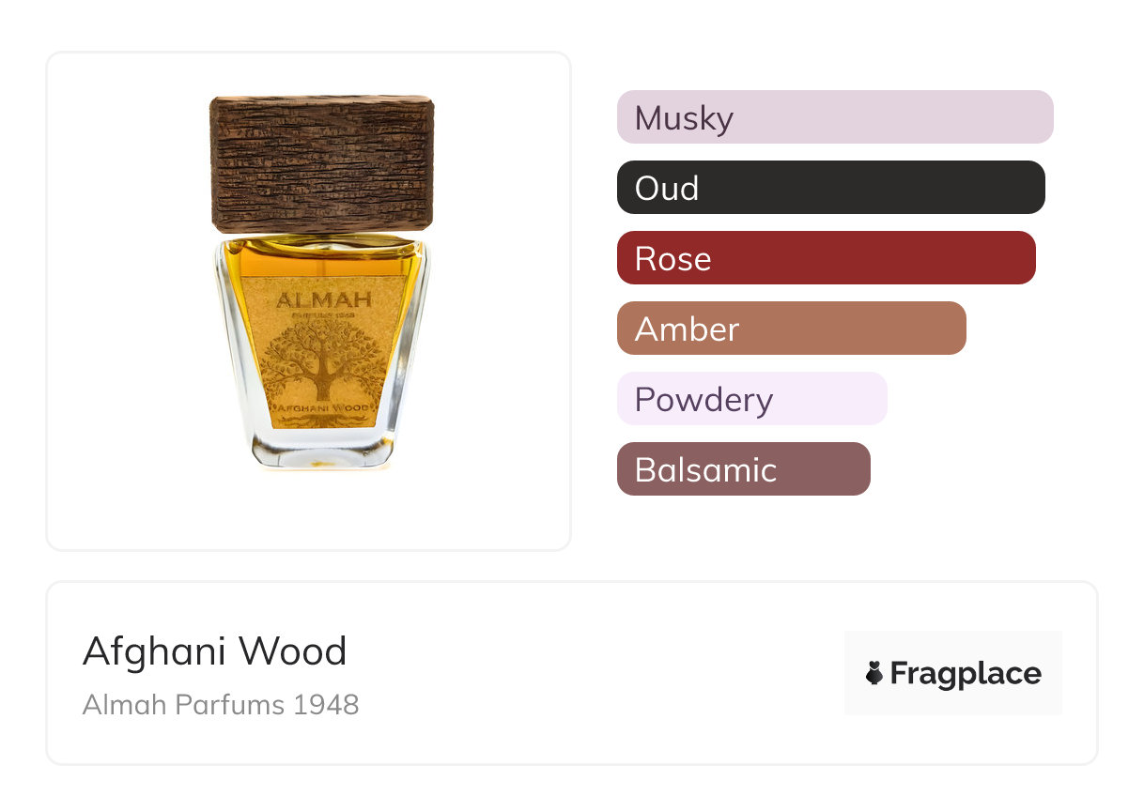Screen dimensions: 1144x811
Task: Click the Fragplace bottle logo icon
Action: (874, 673)
